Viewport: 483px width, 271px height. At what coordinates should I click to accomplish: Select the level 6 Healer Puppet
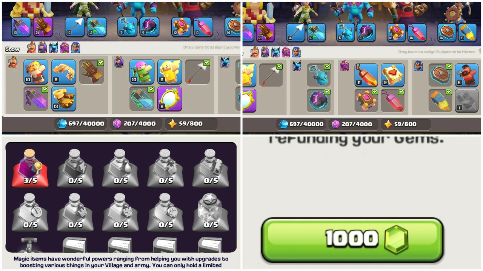(169, 72)
